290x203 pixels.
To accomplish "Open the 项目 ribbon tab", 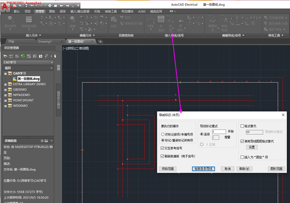I will coord(27,11).
